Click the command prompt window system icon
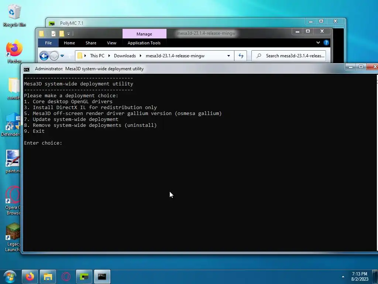The width and height of the screenshot is (378, 284). 27,70
